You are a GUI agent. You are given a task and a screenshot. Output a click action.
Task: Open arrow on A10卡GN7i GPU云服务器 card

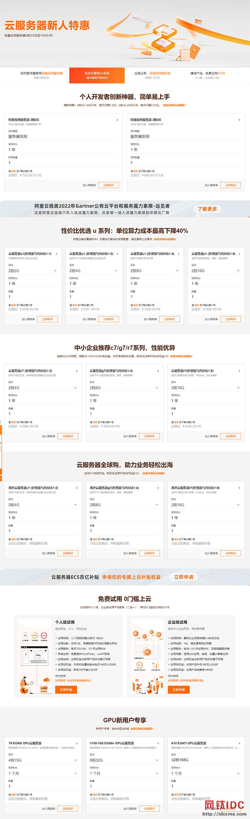(239, 743)
